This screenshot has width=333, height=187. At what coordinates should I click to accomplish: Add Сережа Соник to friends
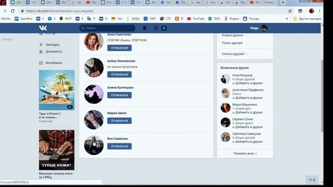pyautogui.click(x=248, y=127)
